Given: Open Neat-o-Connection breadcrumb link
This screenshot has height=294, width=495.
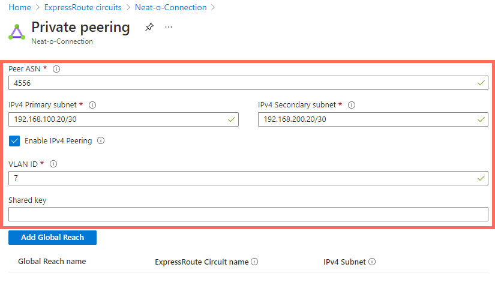Looking at the screenshot, I should tap(171, 8).
